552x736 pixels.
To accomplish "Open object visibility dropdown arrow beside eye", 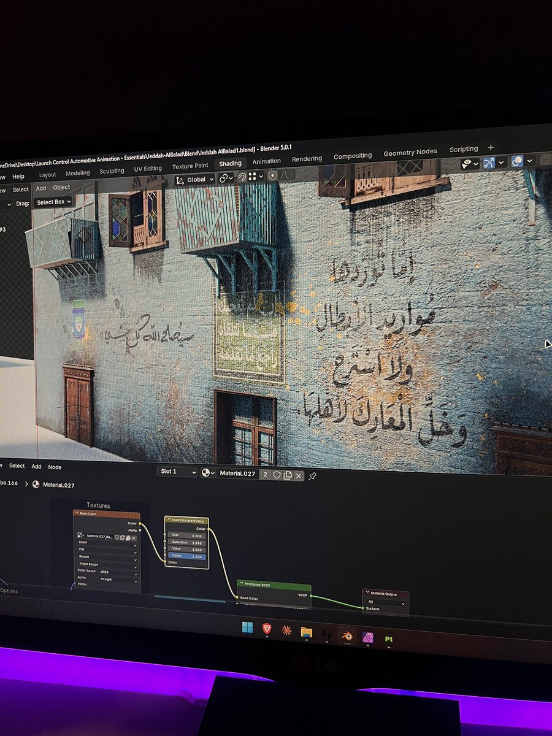I will click(476, 164).
